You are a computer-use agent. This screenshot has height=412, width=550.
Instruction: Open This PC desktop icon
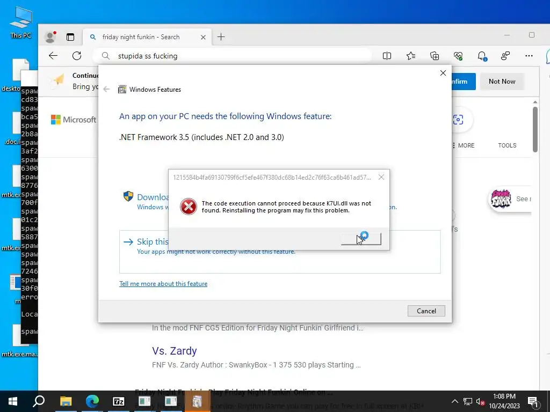[21, 23]
